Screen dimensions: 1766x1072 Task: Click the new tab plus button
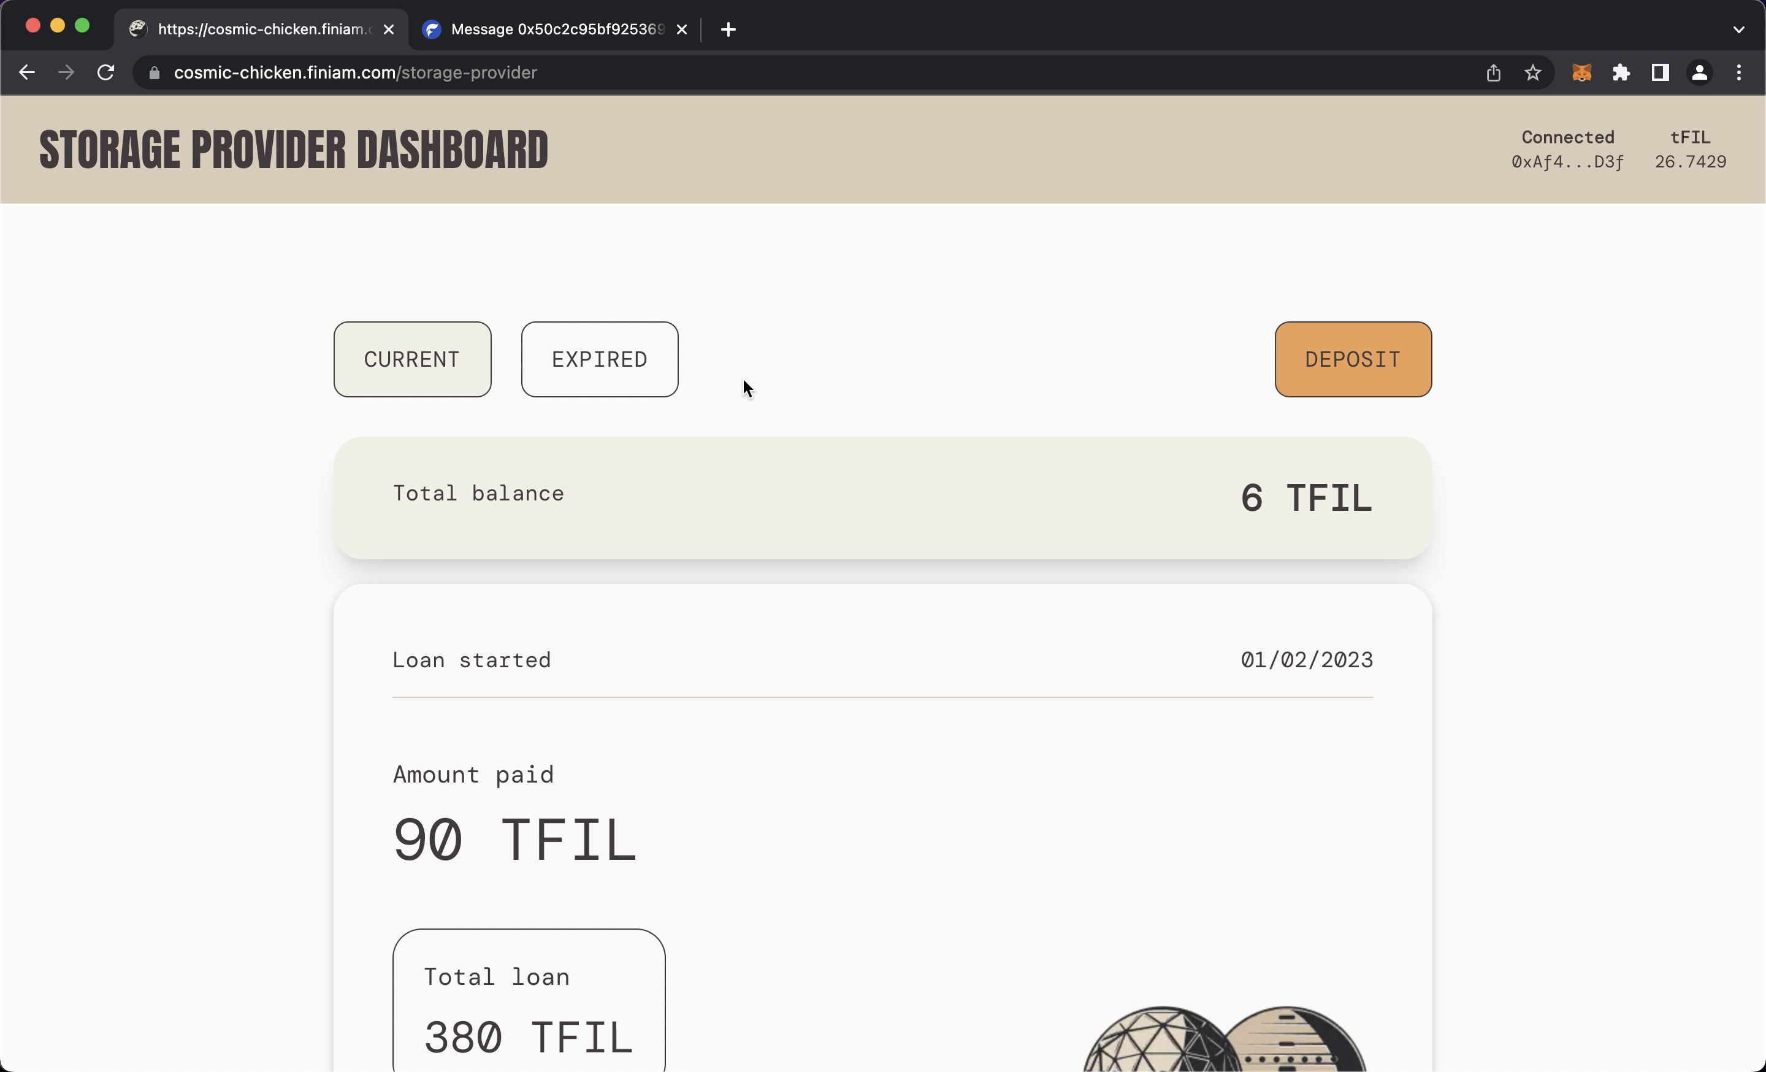click(729, 29)
